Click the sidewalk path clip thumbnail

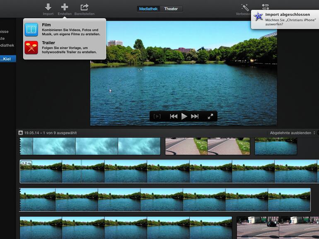[207, 146]
